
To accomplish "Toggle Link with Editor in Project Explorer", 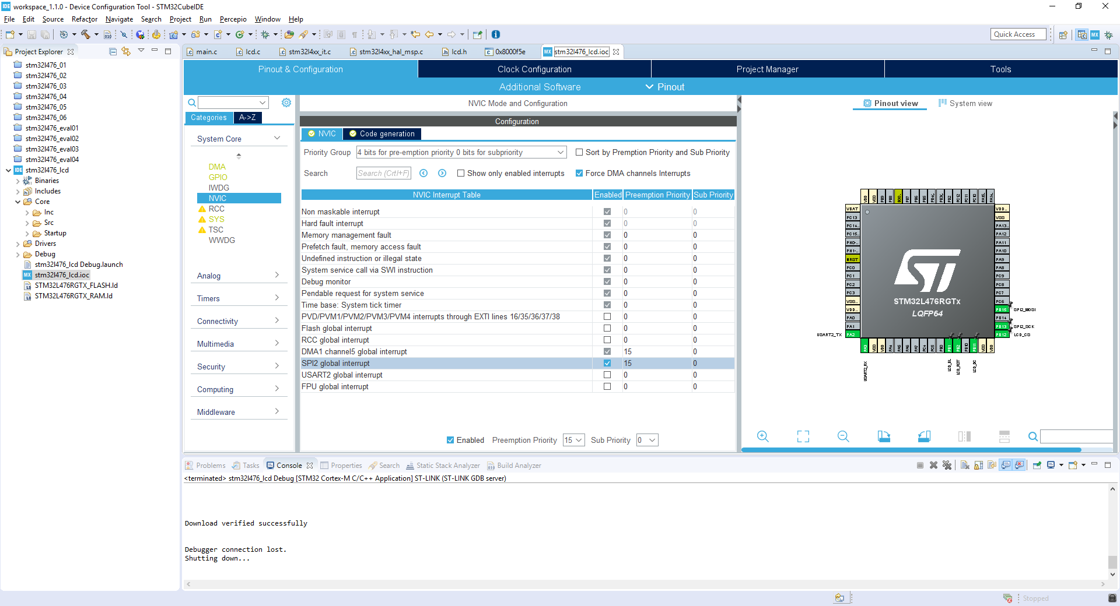I will (126, 51).
